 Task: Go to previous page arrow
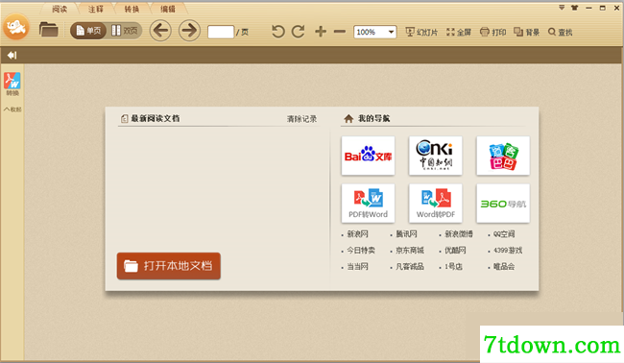tap(160, 31)
